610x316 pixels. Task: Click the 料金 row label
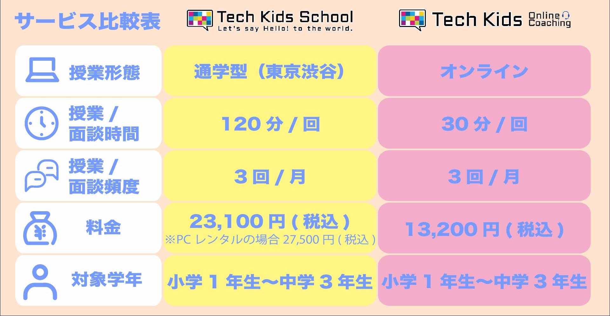pos(103,227)
